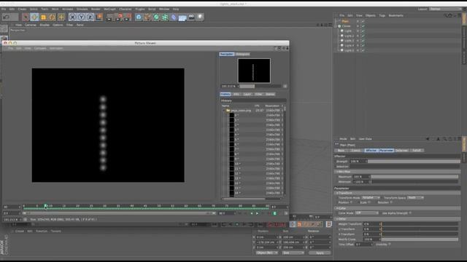Adjust the Navigator zoom slider
Image resolution: width=467 pixels, height=262 pixels.
point(260,86)
